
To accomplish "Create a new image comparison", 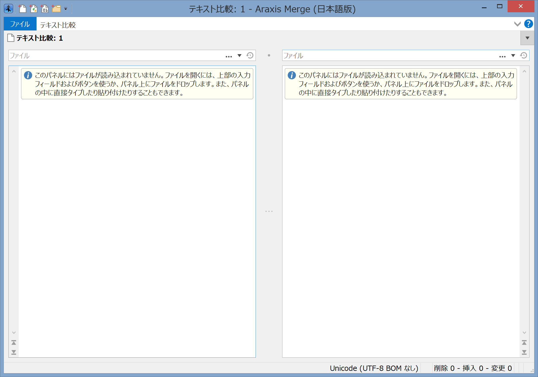I will coord(33,8).
